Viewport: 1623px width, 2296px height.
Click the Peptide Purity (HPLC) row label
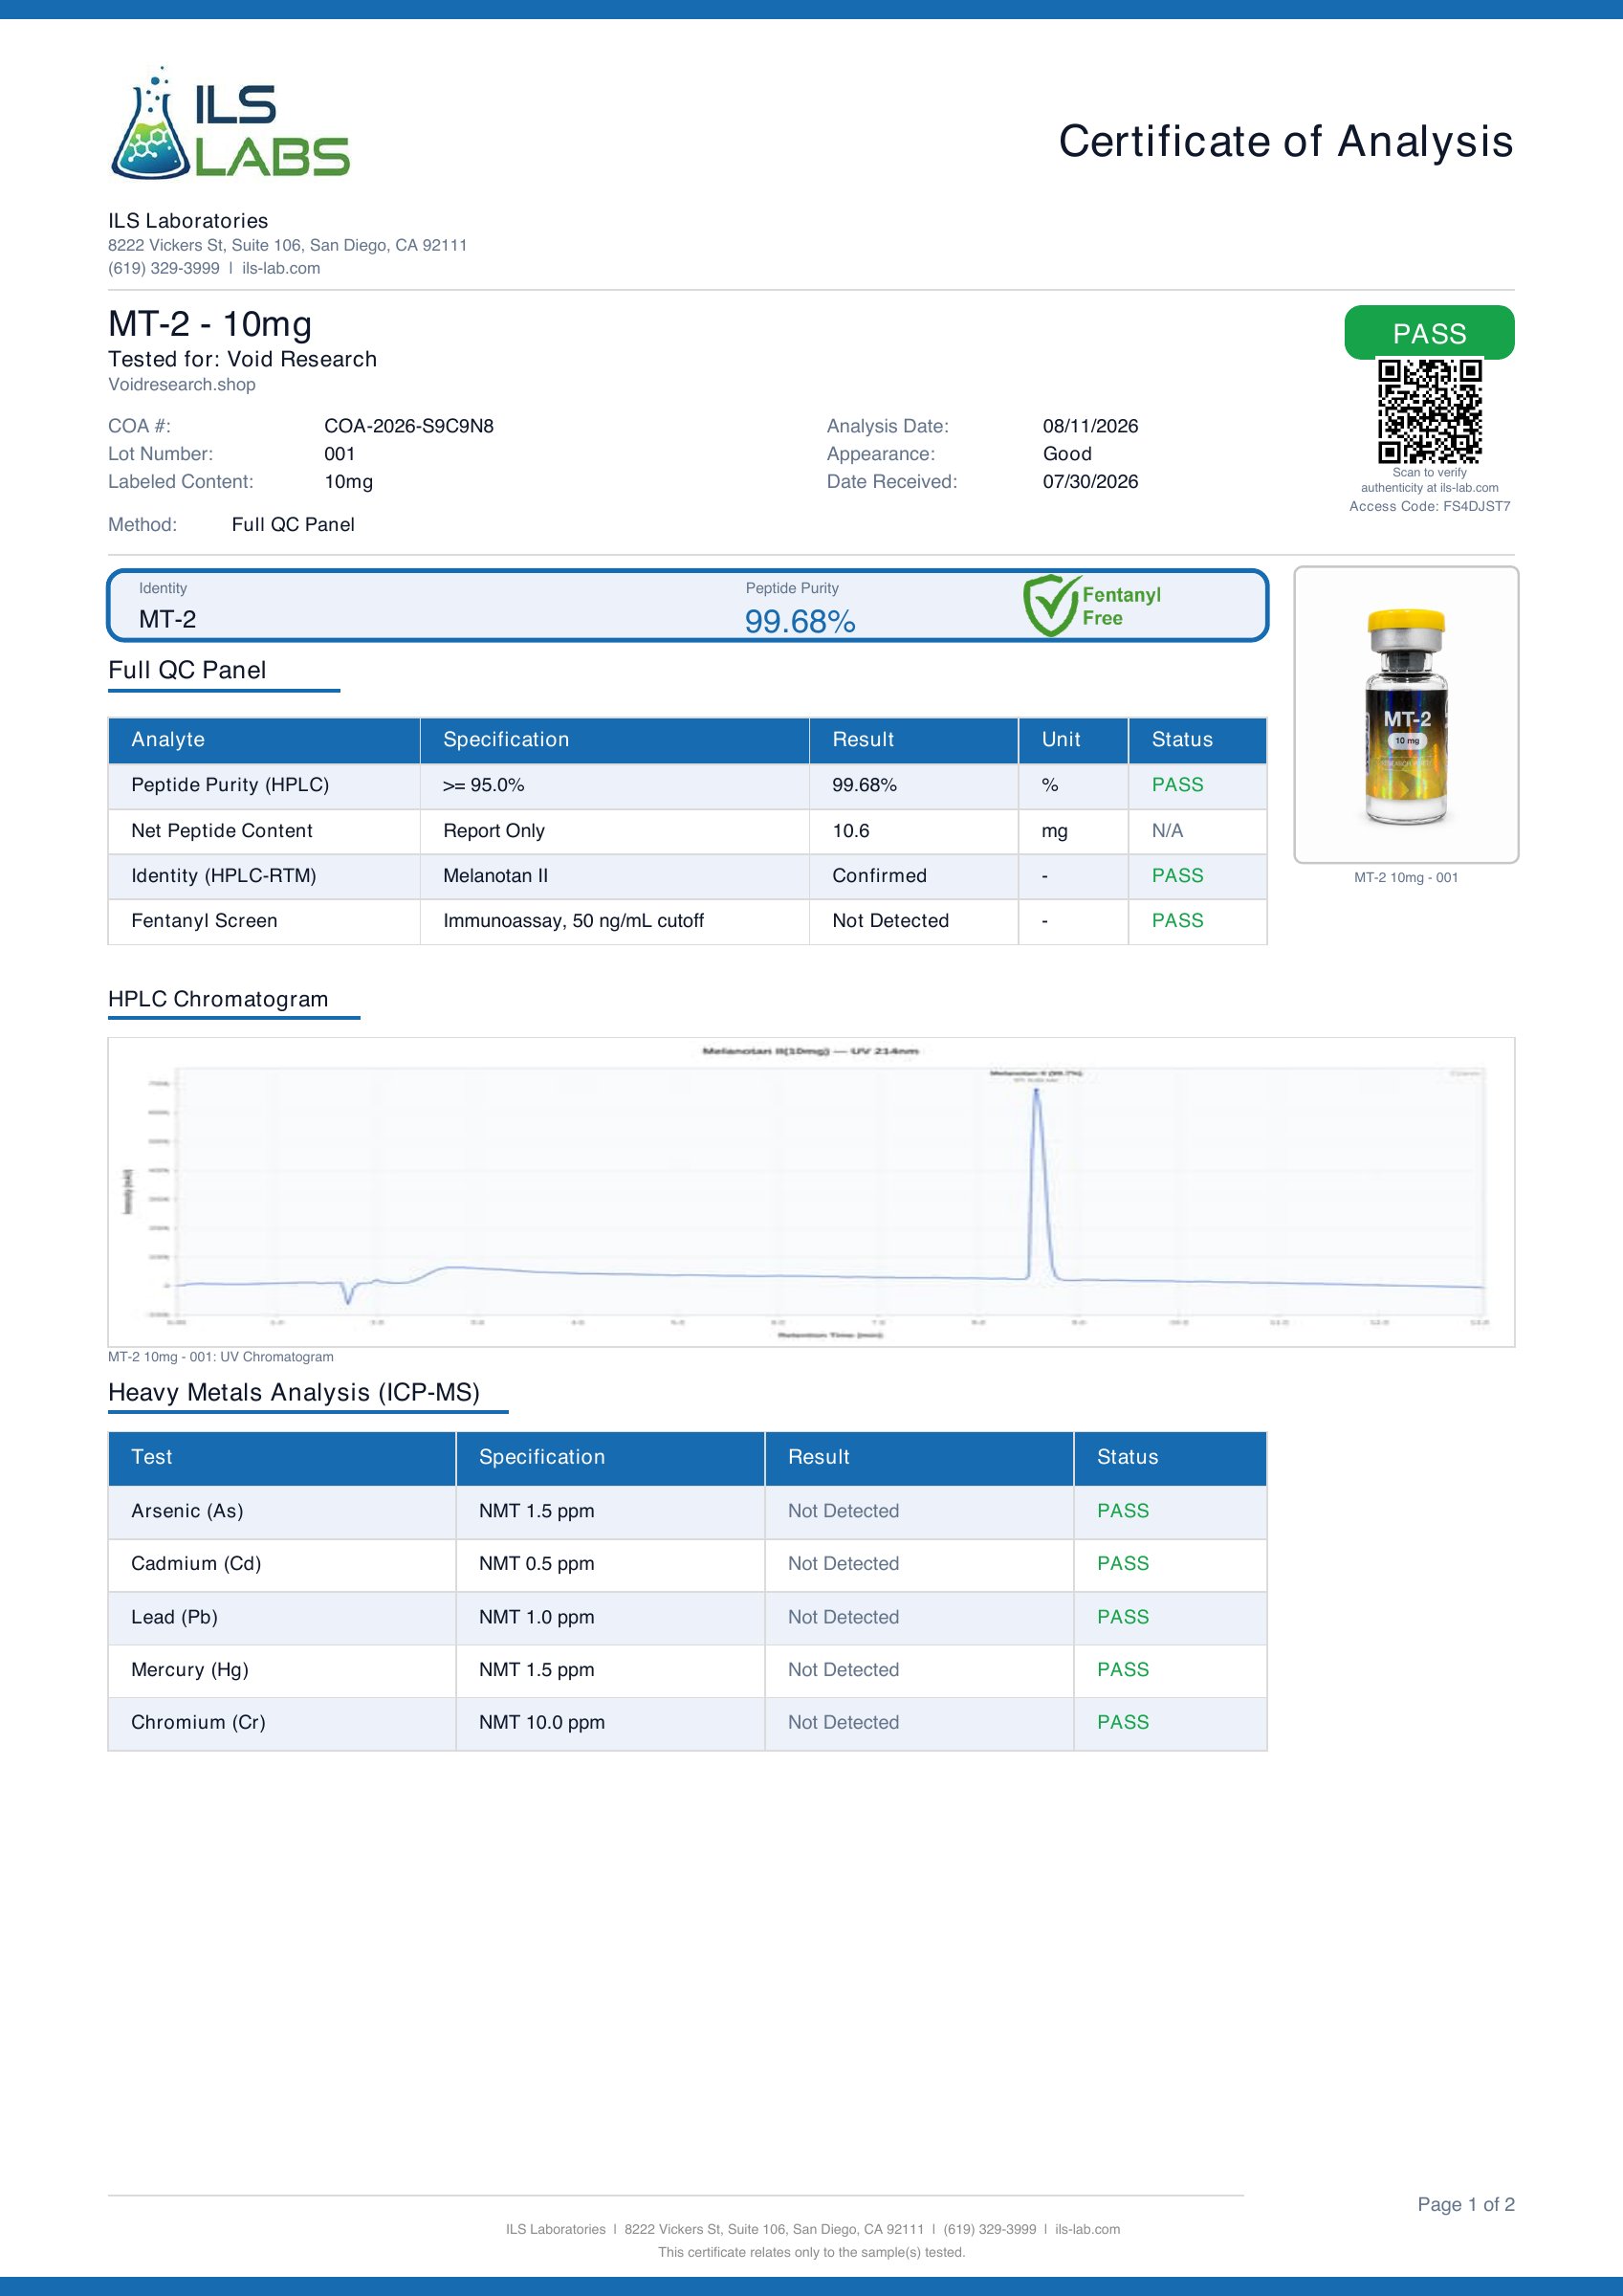click(230, 785)
